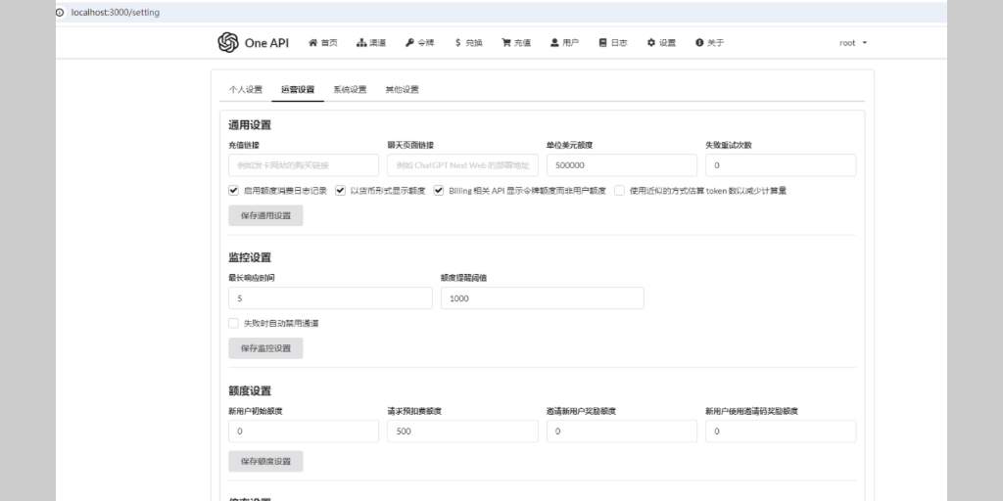The height and width of the screenshot is (501, 1003).
Task: Uncheck 以货币形式显示额度 checkbox
Action: (x=340, y=191)
